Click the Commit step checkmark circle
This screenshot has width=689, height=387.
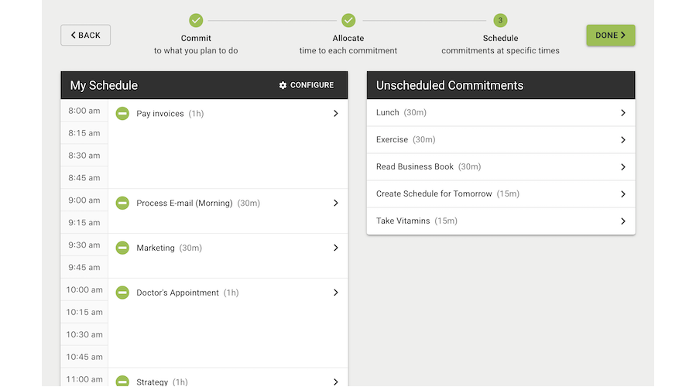click(x=196, y=20)
